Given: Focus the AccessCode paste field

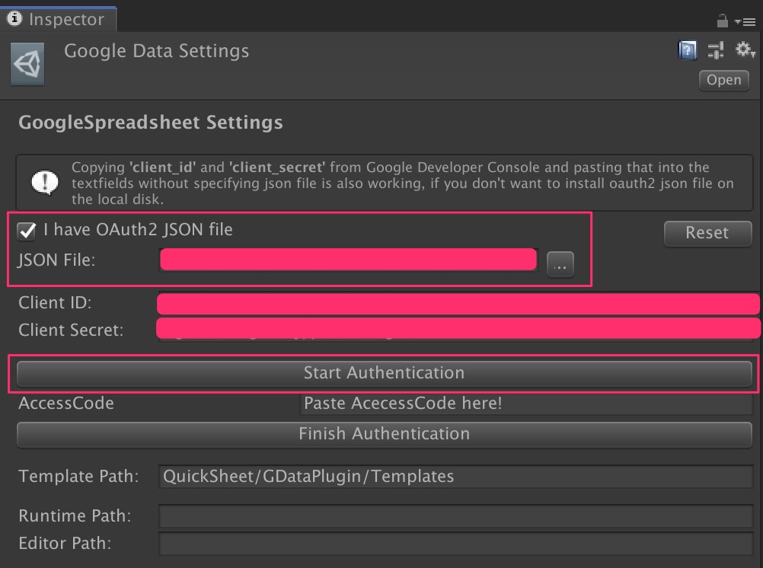Looking at the screenshot, I should coord(525,404).
